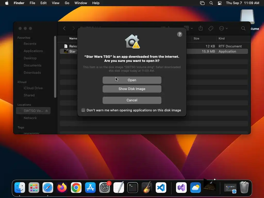Select Shared in Finder sidebar
The height and width of the screenshot is (198, 264).
[x=29, y=95]
